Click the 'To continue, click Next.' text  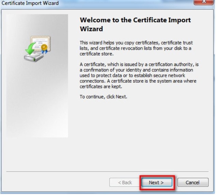104,97
